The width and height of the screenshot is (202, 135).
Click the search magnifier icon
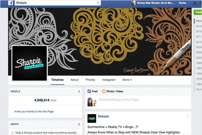tap(98, 3)
